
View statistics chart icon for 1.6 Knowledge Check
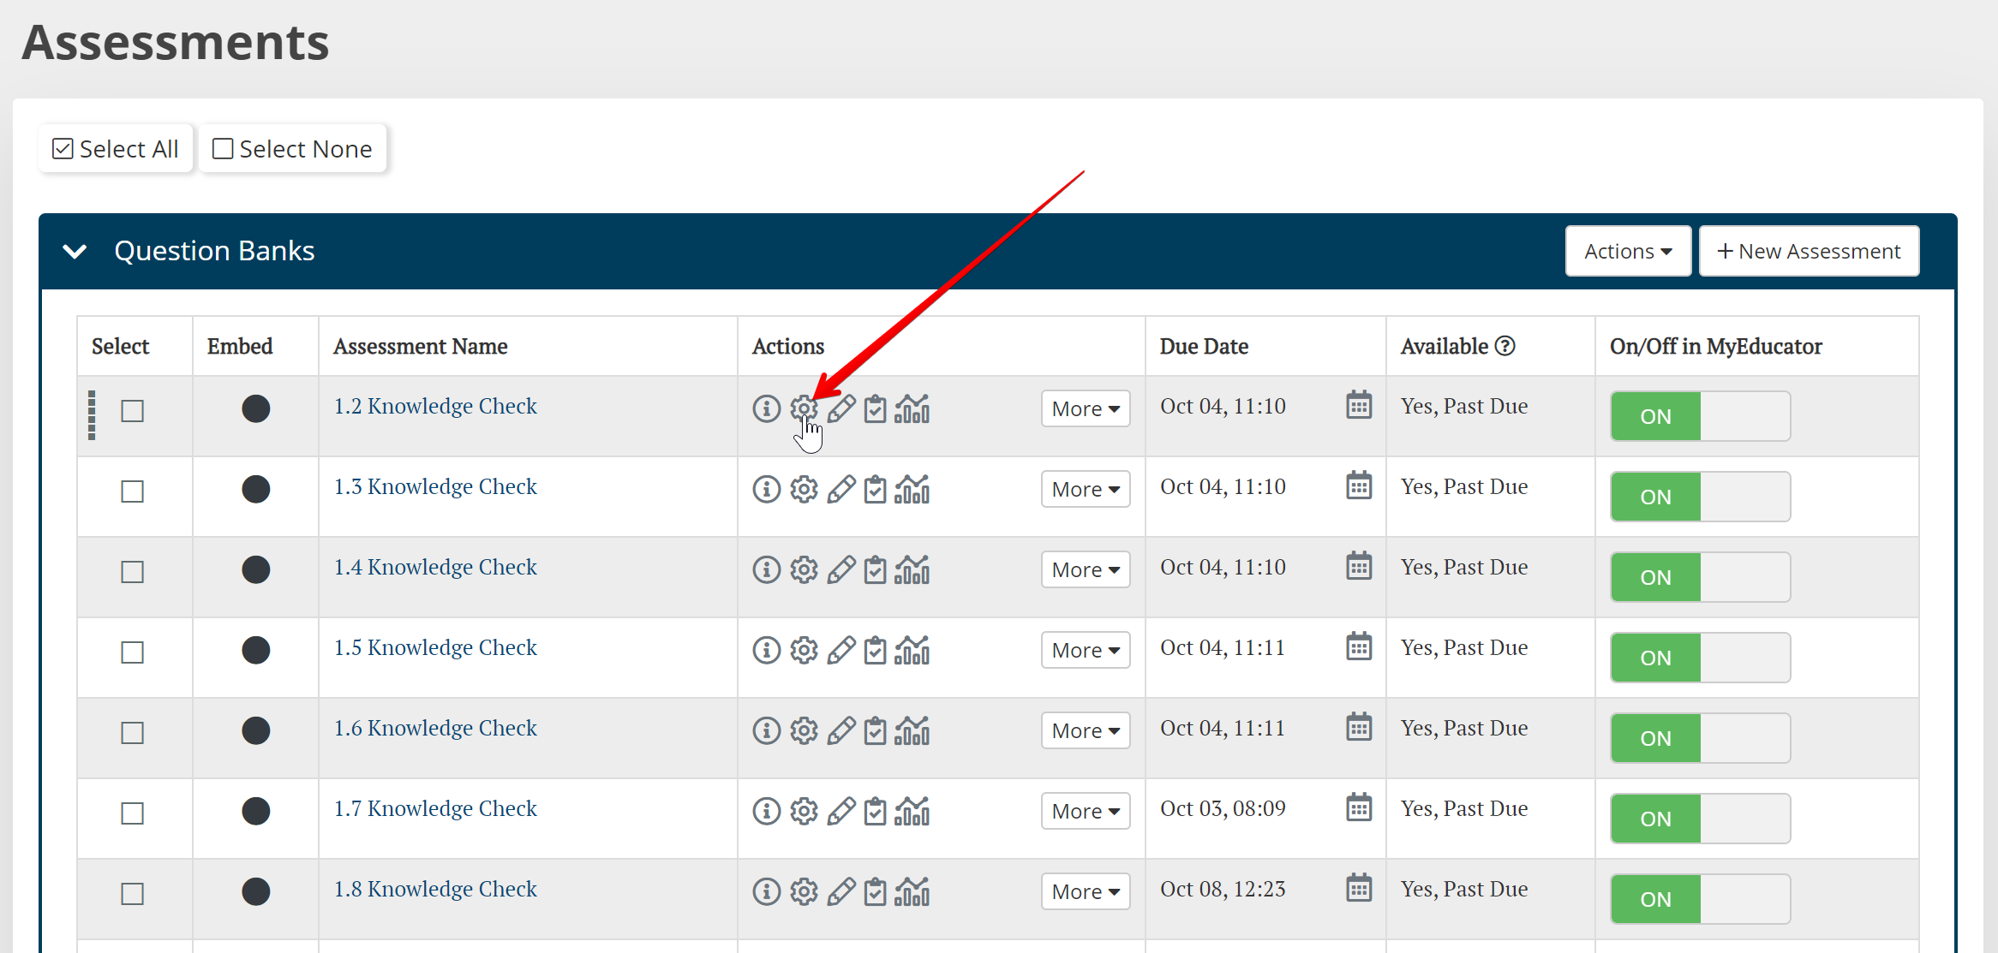[x=912, y=730]
